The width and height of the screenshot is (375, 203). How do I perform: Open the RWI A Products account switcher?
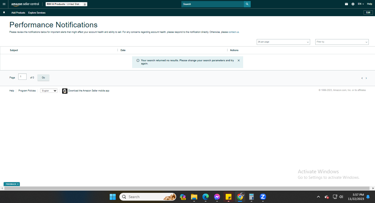[x=66, y=4]
